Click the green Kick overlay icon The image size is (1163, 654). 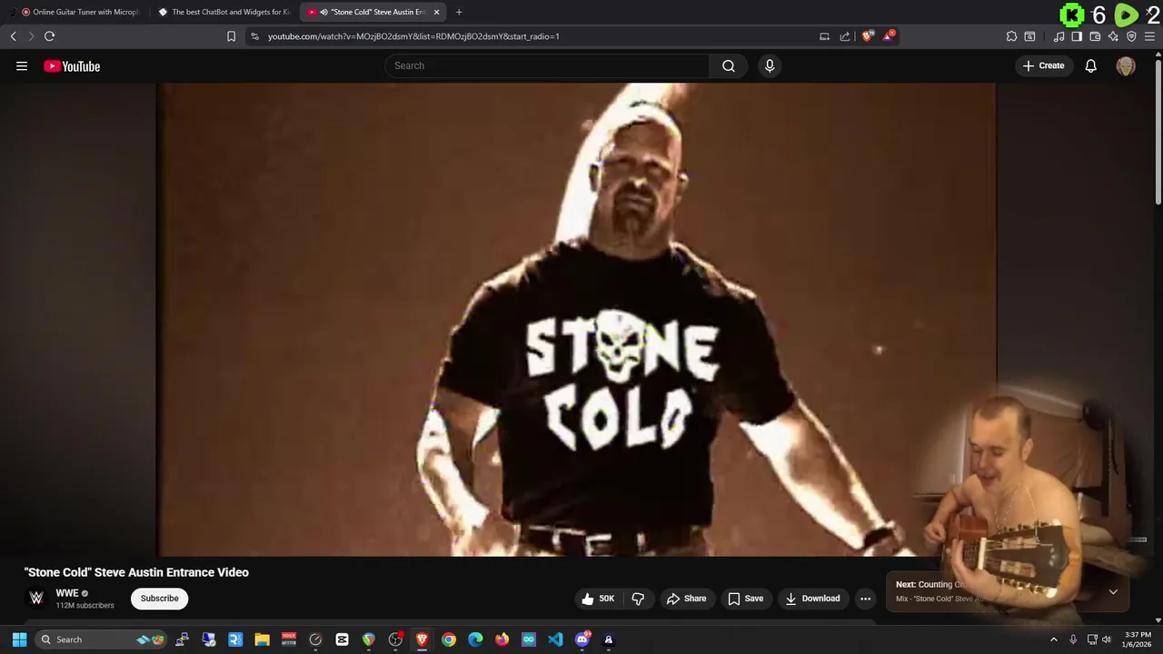pos(1072,15)
